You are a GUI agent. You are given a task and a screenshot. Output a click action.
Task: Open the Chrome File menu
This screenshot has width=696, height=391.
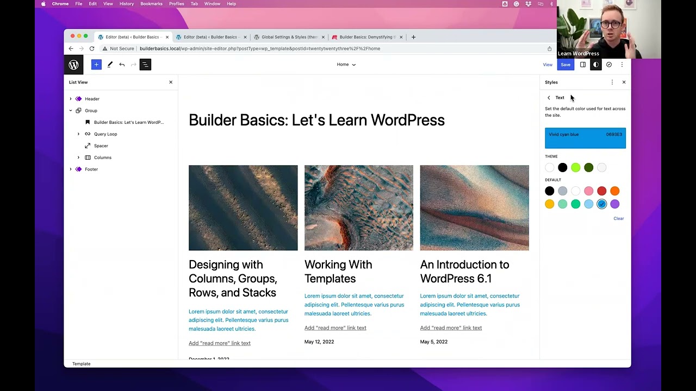click(79, 4)
